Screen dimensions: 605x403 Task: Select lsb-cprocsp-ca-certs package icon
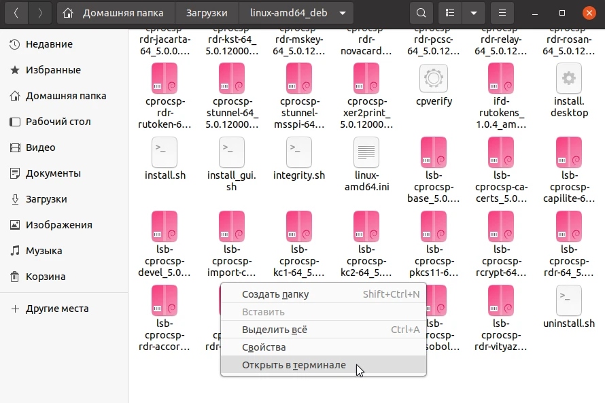tap(501, 152)
